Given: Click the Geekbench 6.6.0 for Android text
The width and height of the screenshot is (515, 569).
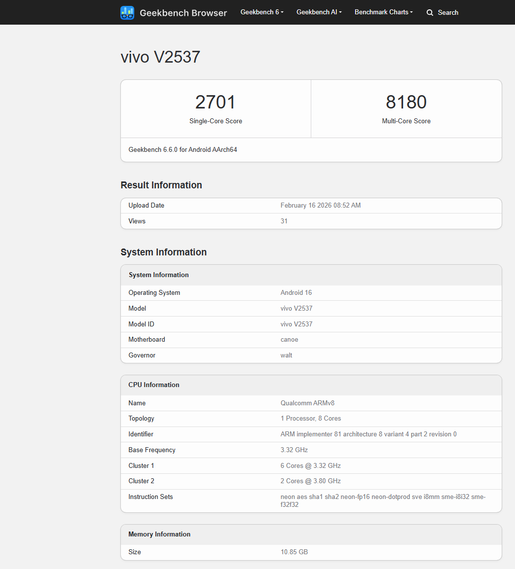Looking at the screenshot, I should (x=182, y=149).
